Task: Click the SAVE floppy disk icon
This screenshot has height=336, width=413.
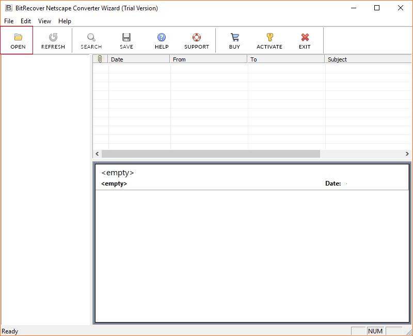Action: tap(126, 37)
